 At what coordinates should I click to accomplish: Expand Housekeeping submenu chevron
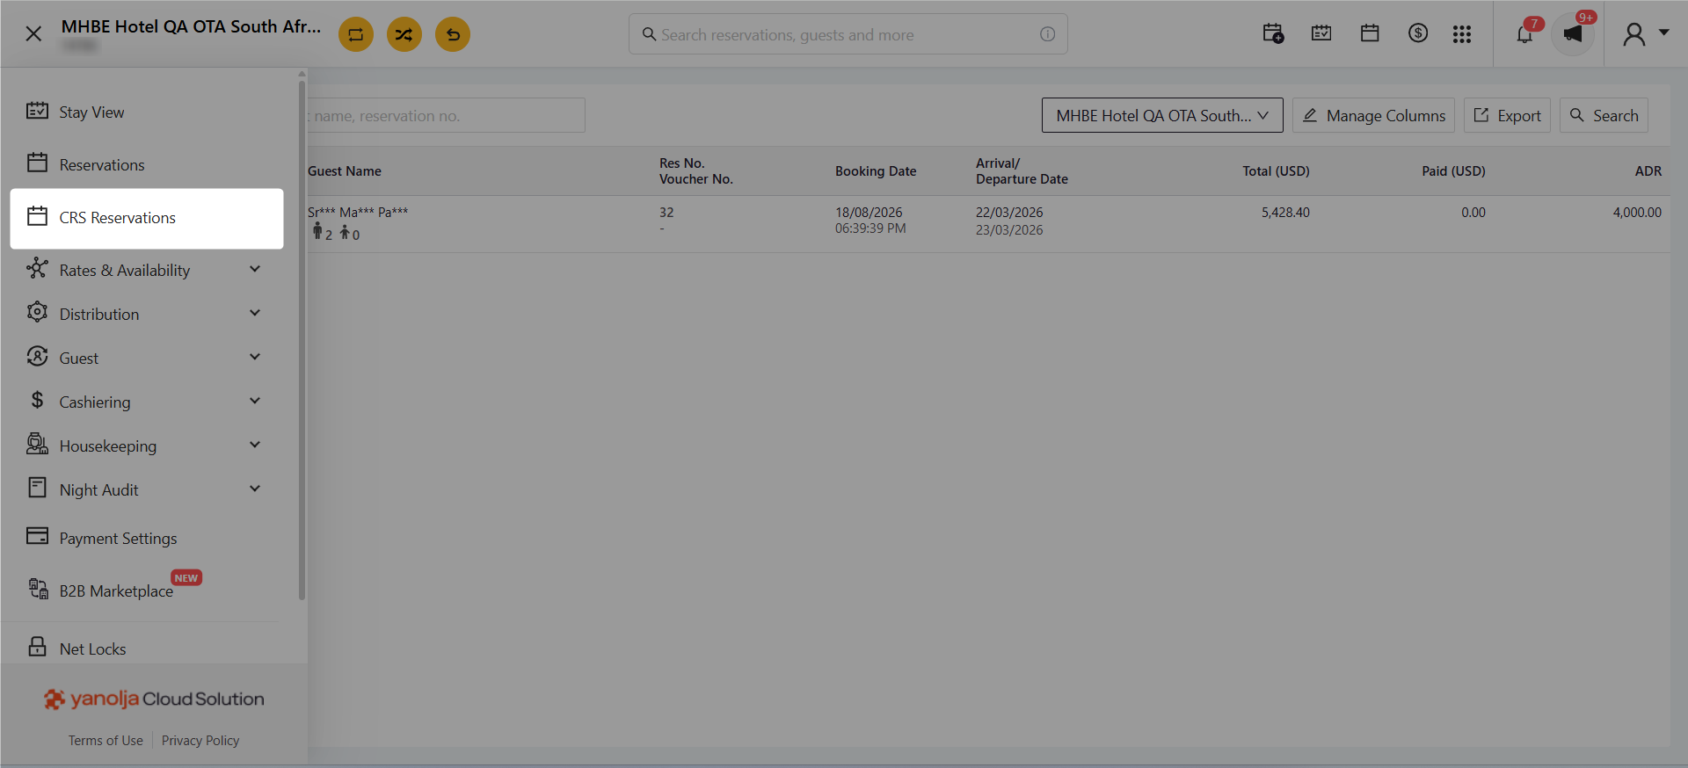click(x=255, y=445)
